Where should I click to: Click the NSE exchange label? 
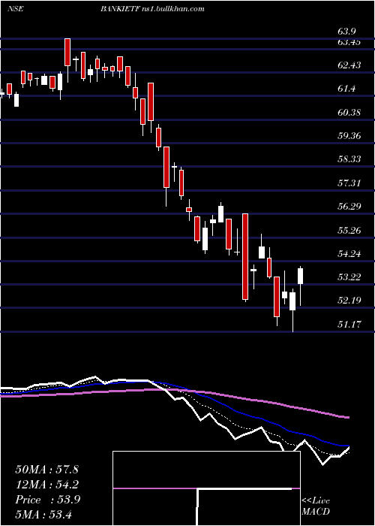(x=15, y=9)
